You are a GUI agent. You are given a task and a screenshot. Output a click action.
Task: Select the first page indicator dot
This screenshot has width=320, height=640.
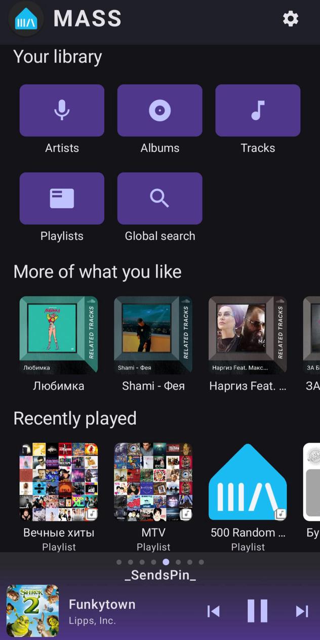pyautogui.click(x=119, y=562)
